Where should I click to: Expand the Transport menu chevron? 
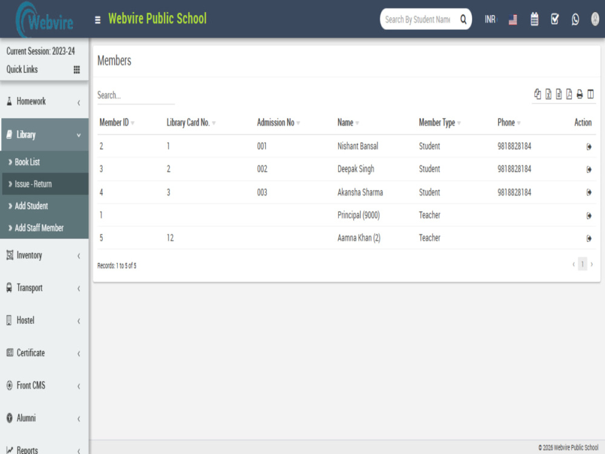79,288
